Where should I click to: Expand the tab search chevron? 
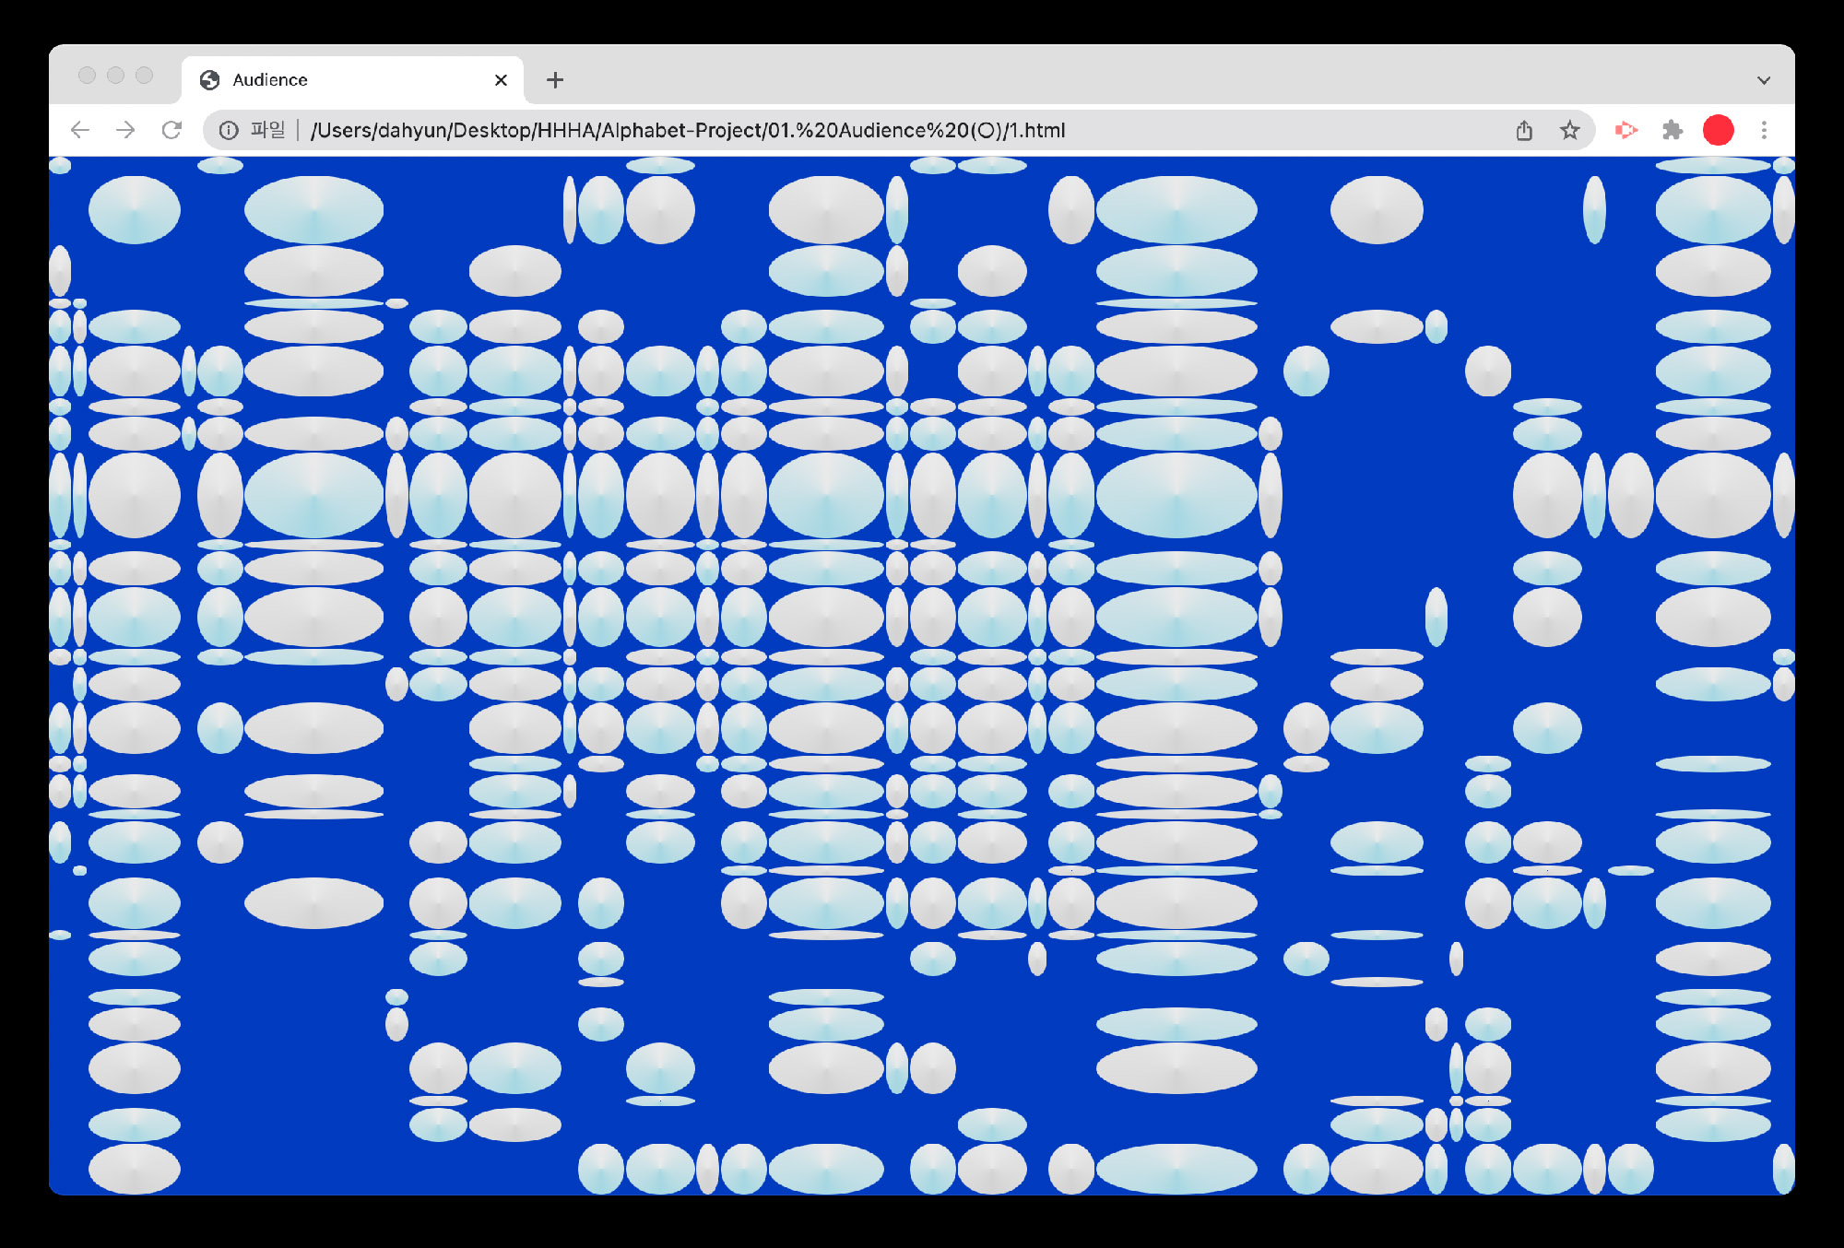pyautogui.click(x=1763, y=80)
